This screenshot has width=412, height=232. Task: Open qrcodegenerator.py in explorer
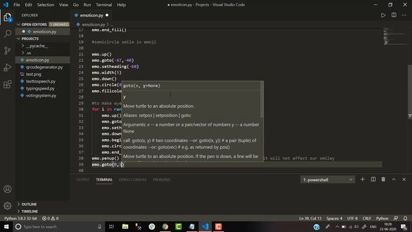click(x=44, y=67)
